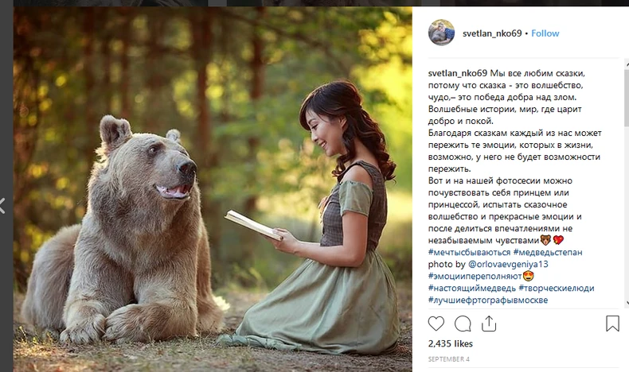Open svetlan_nko69's profile picture avatar

click(x=442, y=33)
